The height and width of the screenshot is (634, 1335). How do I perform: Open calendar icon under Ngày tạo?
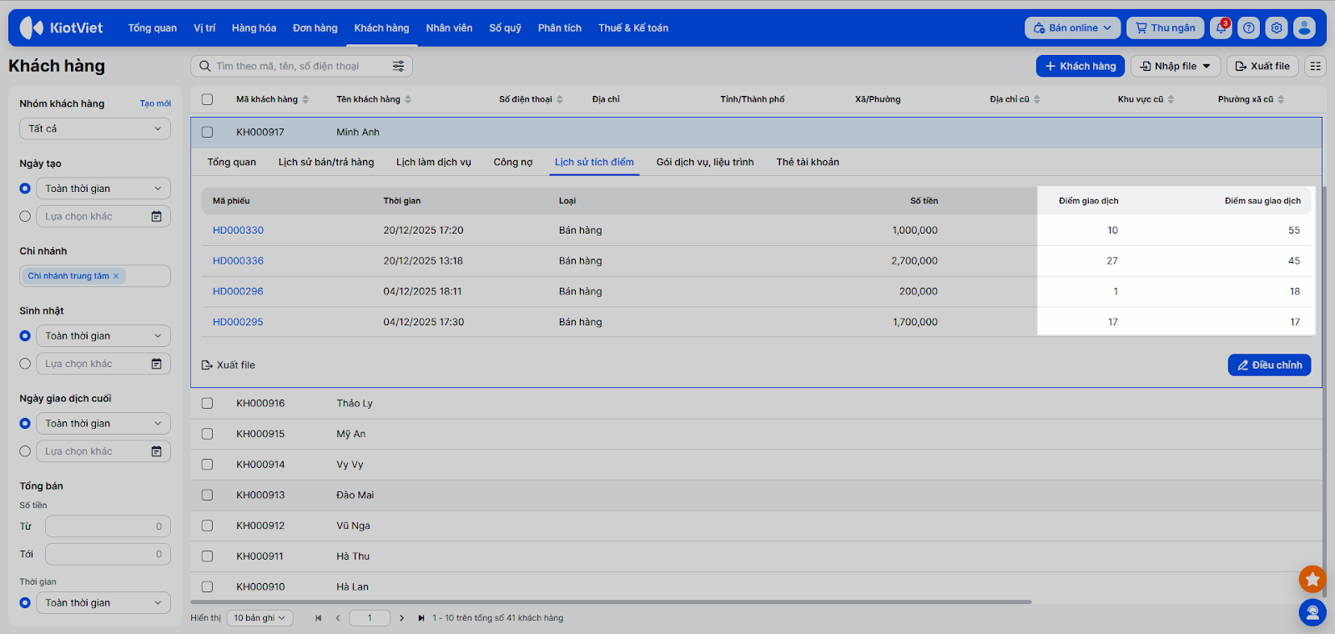coord(156,217)
